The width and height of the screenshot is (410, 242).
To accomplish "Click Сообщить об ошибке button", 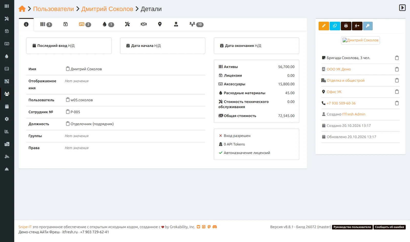I will coord(389,227).
